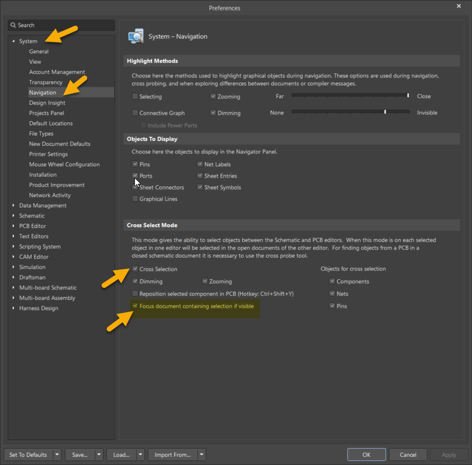Screen dimensions: 472x465
Task: Toggle the Ports display checkbox
Action: pos(135,176)
